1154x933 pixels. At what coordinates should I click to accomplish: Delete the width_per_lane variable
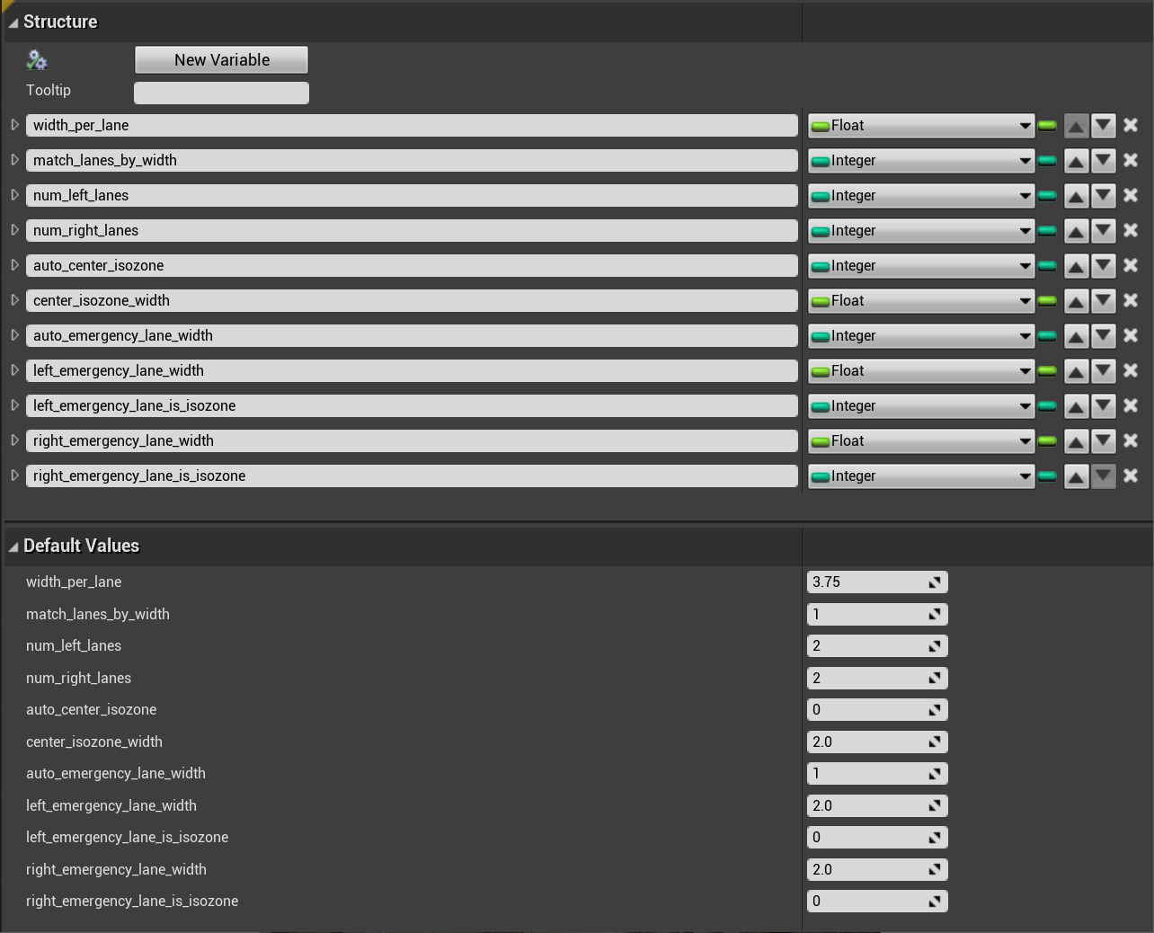click(1131, 126)
